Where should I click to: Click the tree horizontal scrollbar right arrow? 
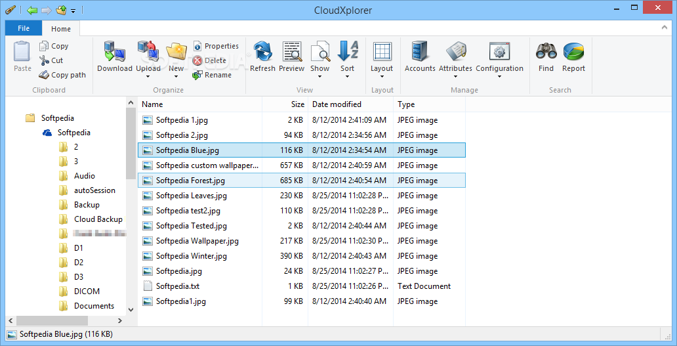[x=121, y=320]
